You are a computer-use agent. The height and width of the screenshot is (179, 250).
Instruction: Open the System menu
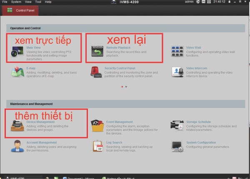[x=16, y=2]
